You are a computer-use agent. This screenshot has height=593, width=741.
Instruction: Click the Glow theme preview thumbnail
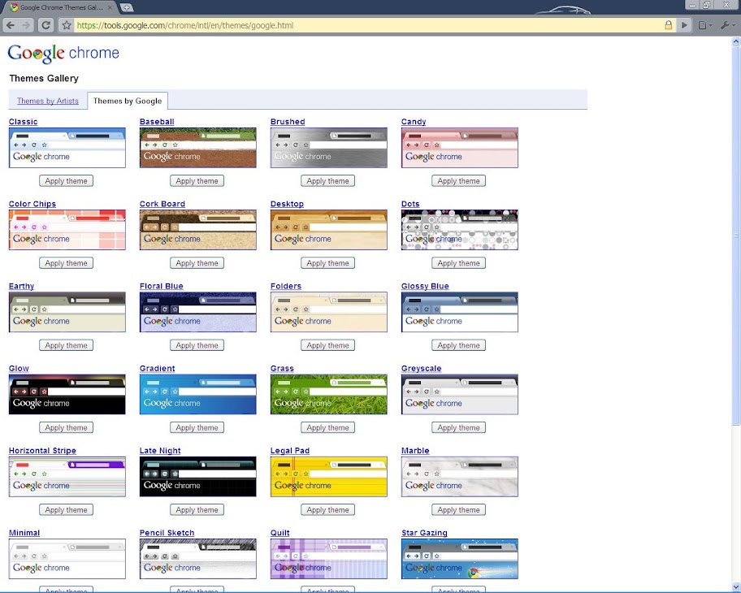tap(67, 394)
